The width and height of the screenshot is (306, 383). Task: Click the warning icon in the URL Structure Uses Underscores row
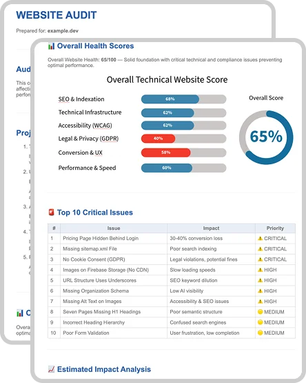tap(260, 280)
